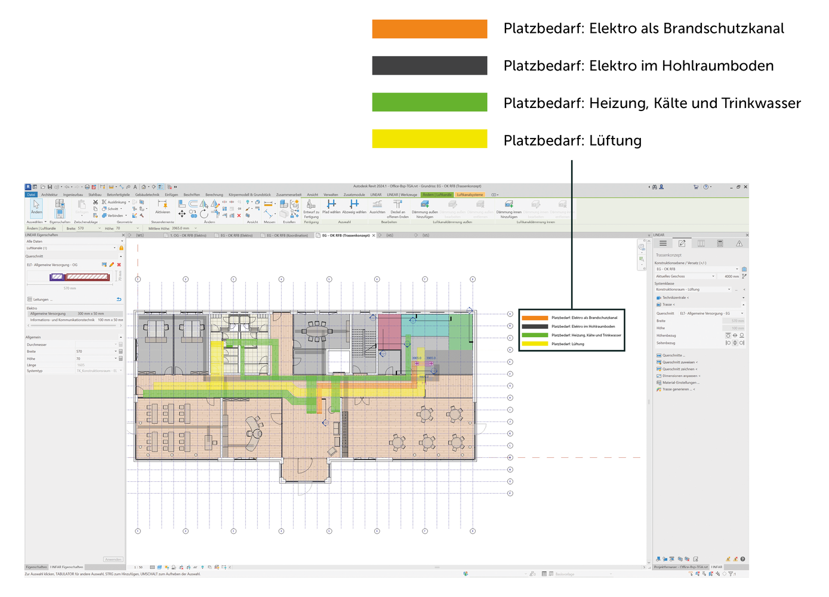Set Seitenbezug to center alignment
Screen dimensions: 829x597
(735, 343)
